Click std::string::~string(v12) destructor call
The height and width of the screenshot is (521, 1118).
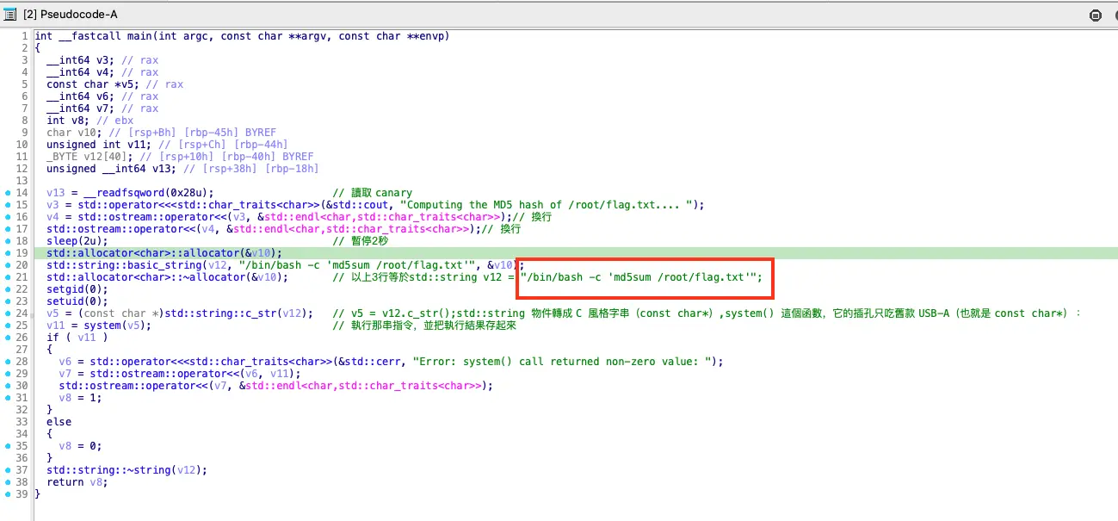127,470
